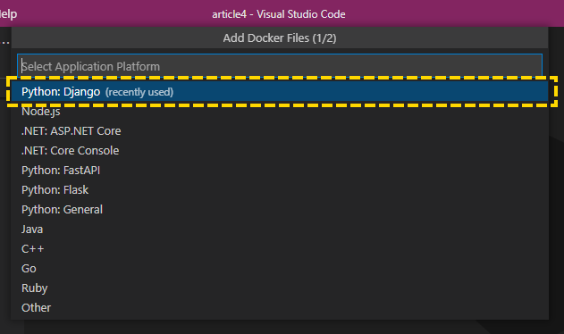The height and width of the screenshot is (334, 564).
Task: Select Python: Django recently used option
Action: tap(280, 92)
